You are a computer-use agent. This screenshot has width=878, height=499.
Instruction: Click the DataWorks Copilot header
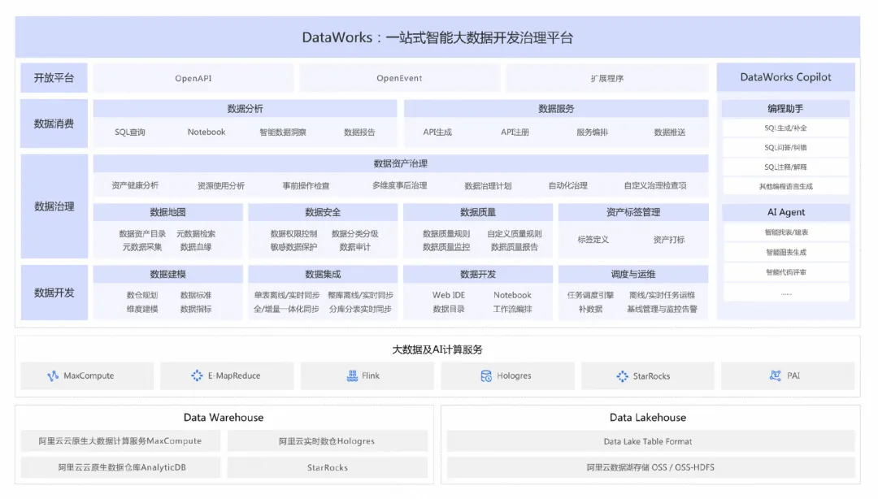pyautogui.click(x=785, y=77)
